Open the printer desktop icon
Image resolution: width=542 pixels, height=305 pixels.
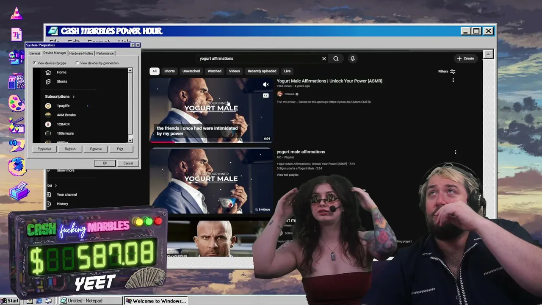[18, 191]
